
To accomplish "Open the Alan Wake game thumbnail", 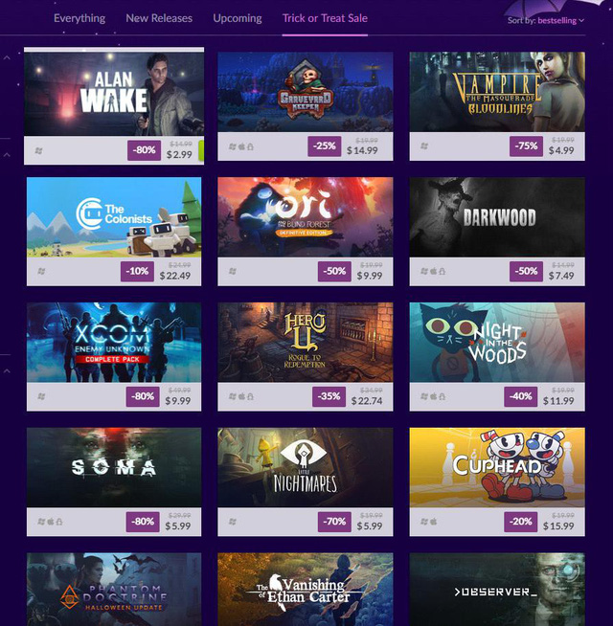I will point(114,94).
